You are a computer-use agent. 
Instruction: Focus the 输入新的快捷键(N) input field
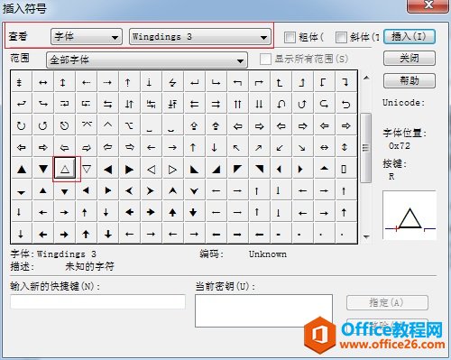point(97,301)
